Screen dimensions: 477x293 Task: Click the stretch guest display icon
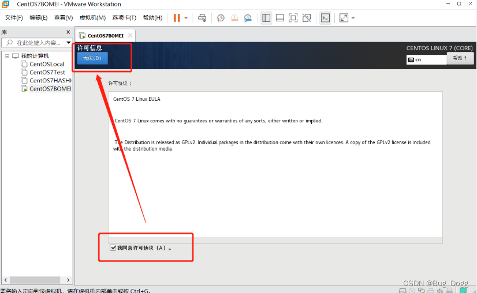(344, 18)
